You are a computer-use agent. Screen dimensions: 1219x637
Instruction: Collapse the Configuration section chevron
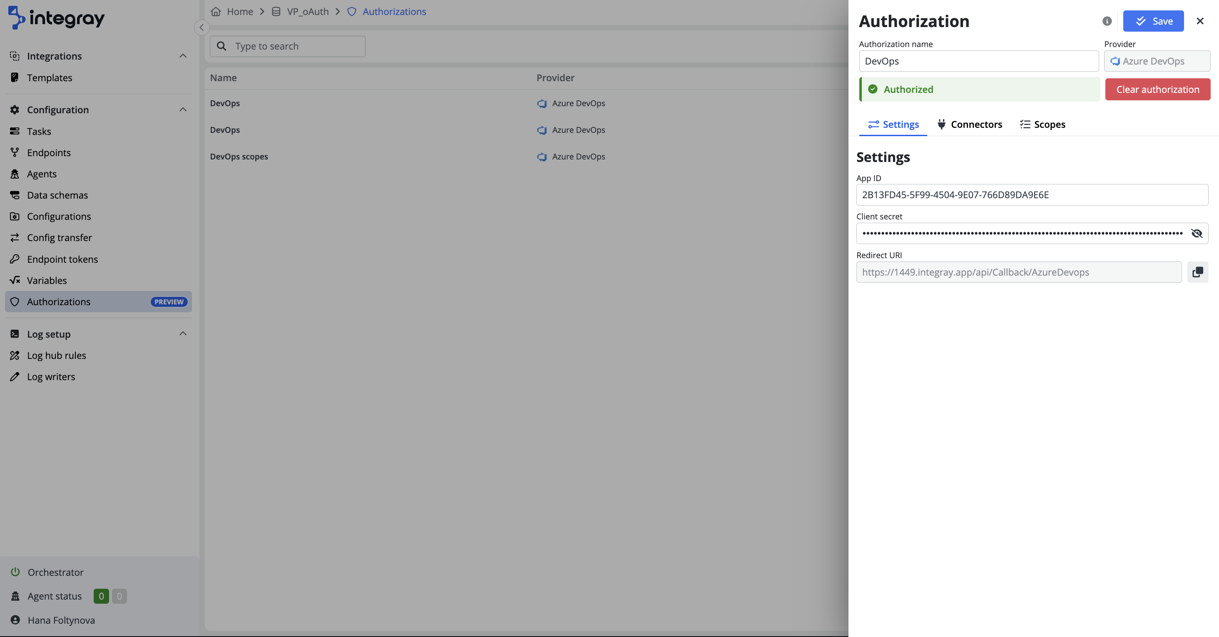(x=183, y=109)
